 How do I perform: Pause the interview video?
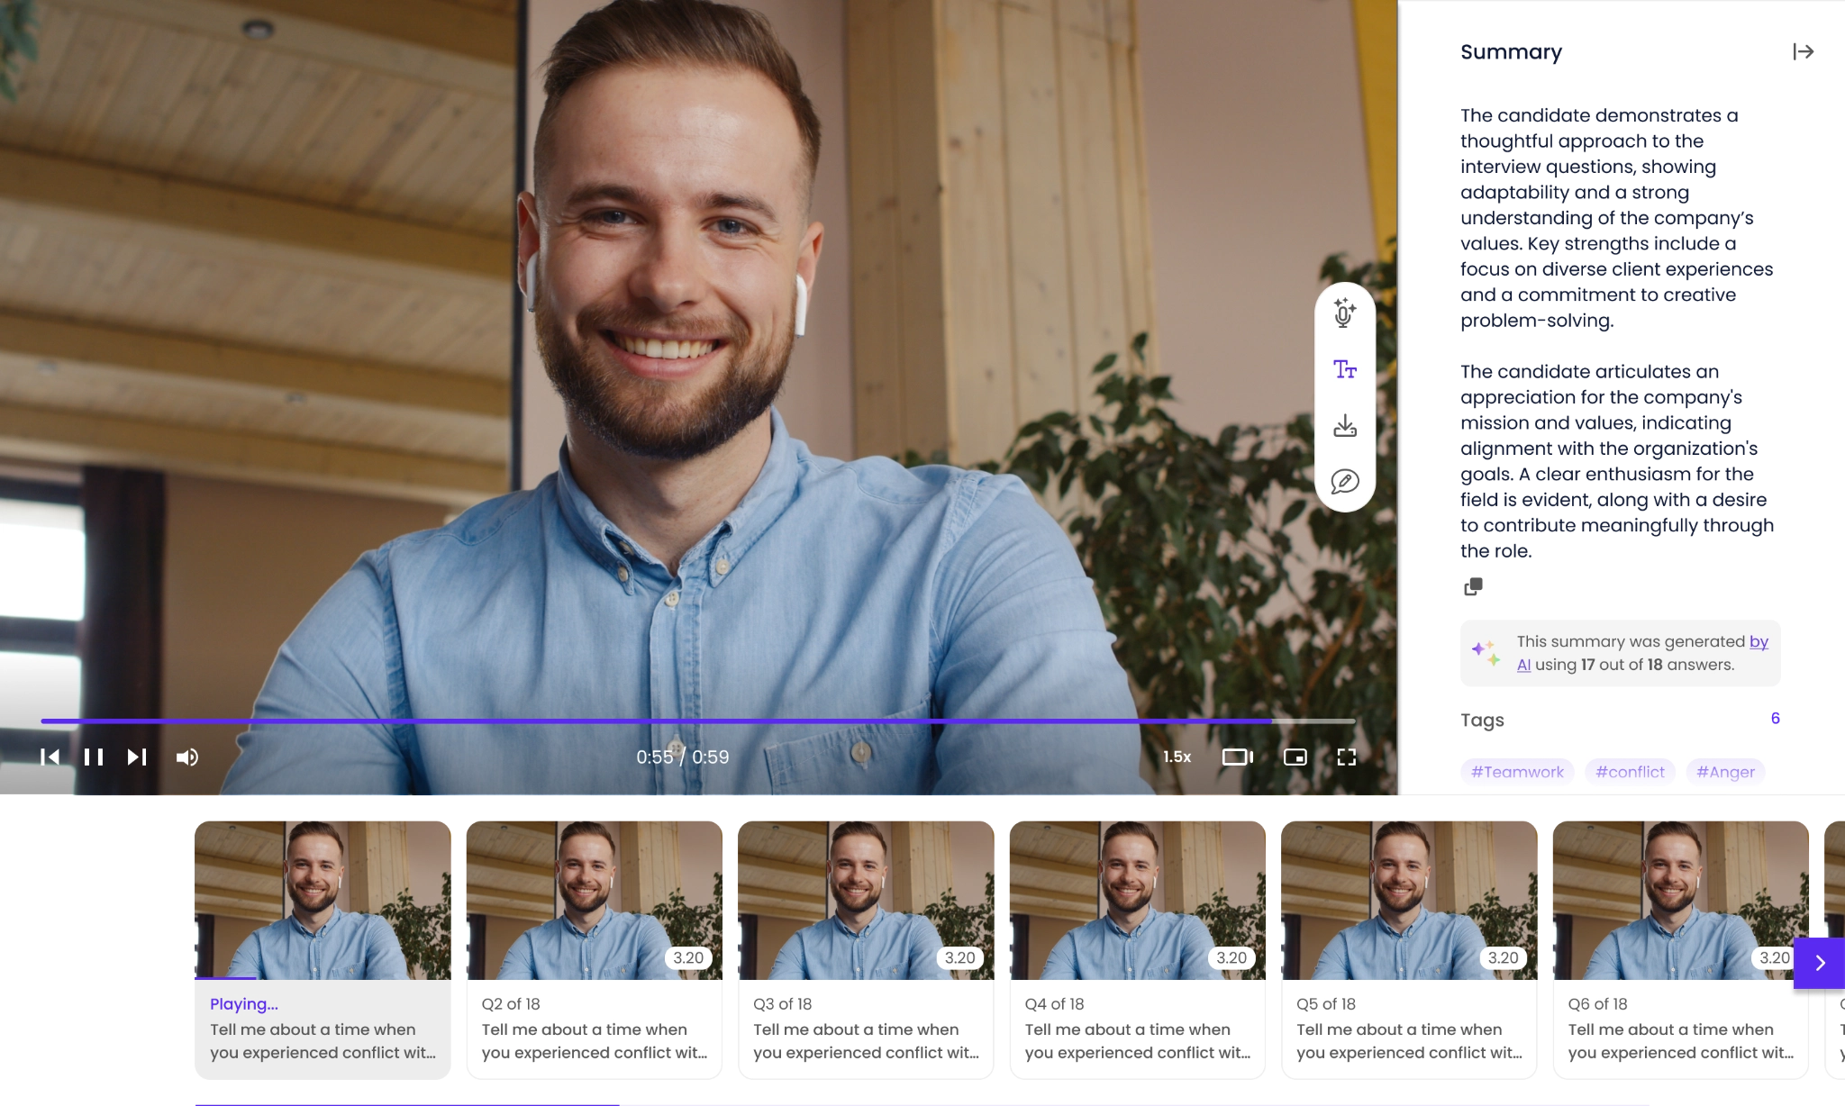[x=94, y=757]
